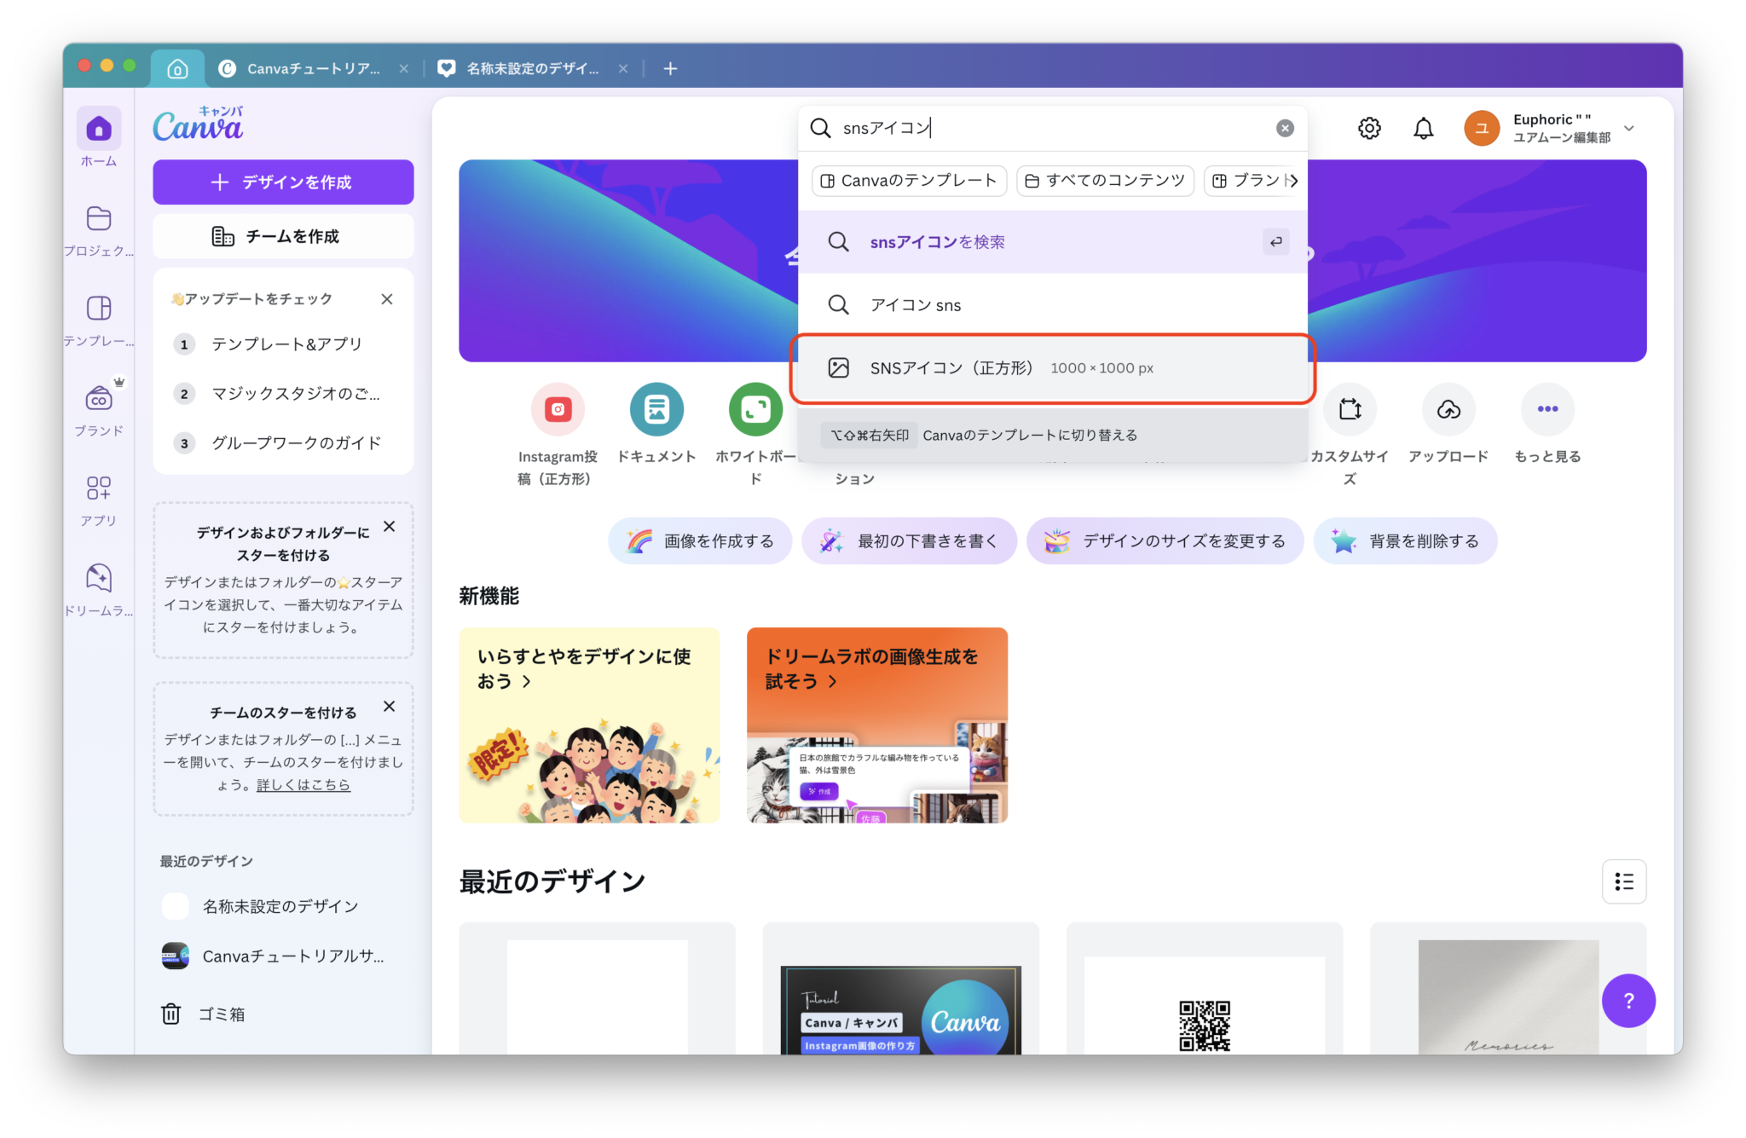
Task: Open the ゴミ箱 trash icon
Action: (171, 1014)
